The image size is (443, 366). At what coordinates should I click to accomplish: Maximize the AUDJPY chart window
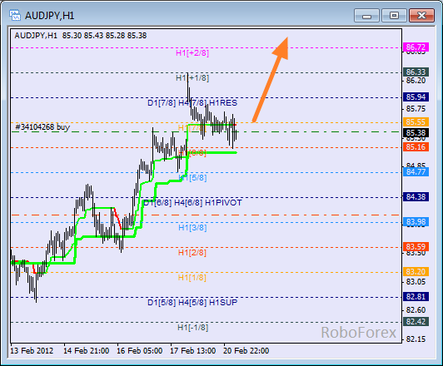point(394,15)
